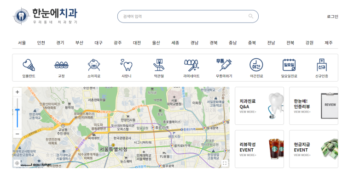
Task: Click the 광장시장 label on map
Action: click(x=174, y=136)
